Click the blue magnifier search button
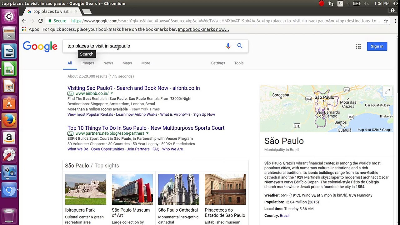The width and height of the screenshot is (400, 225). (240, 46)
